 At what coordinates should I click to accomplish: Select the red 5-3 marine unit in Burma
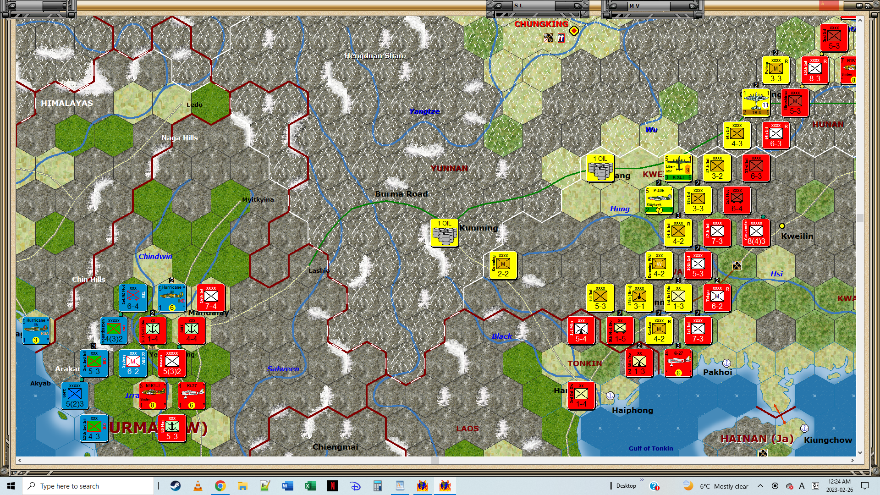(x=172, y=428)
